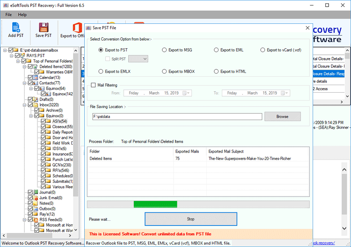
Task: Click the Equinox(64) contacts icon
Action: 42,88
